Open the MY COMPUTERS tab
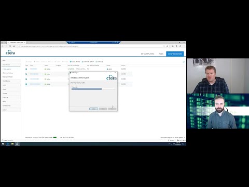 [x=147, y=54]
